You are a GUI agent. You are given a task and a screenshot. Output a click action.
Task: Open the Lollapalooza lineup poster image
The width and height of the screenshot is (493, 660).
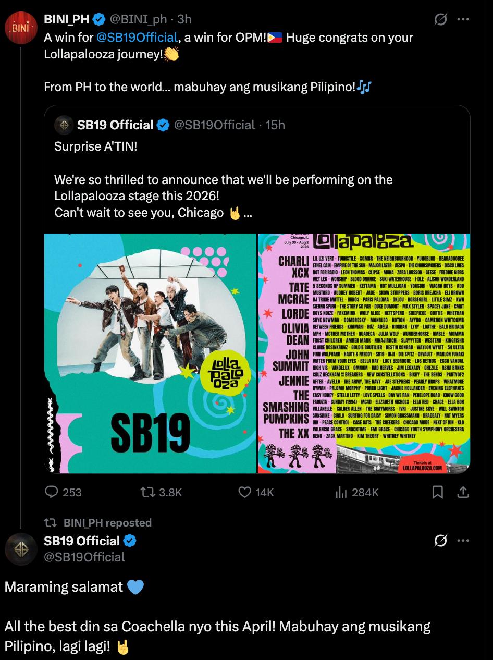(x=364, y=353)
